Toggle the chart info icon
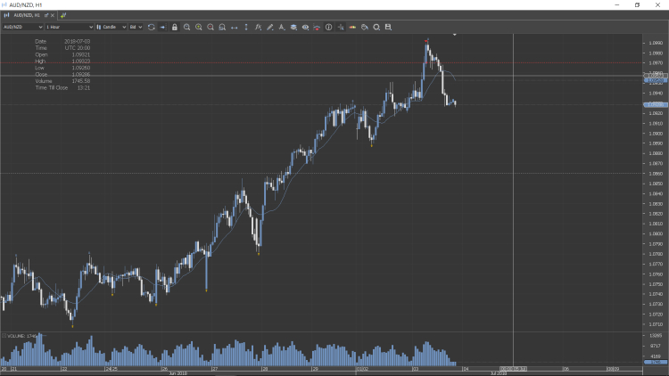The image size is (669, 376). click(328, 27)
